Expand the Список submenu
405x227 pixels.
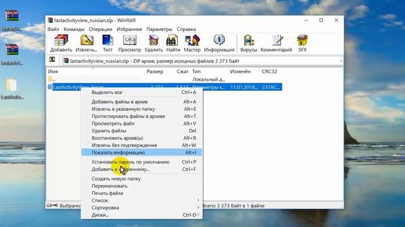pyautogui.click(x=142, y=201)
